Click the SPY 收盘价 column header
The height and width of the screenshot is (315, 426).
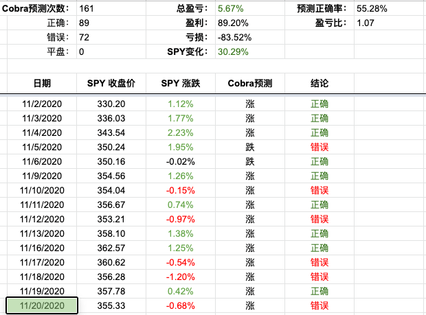click(x=111, y=83)
